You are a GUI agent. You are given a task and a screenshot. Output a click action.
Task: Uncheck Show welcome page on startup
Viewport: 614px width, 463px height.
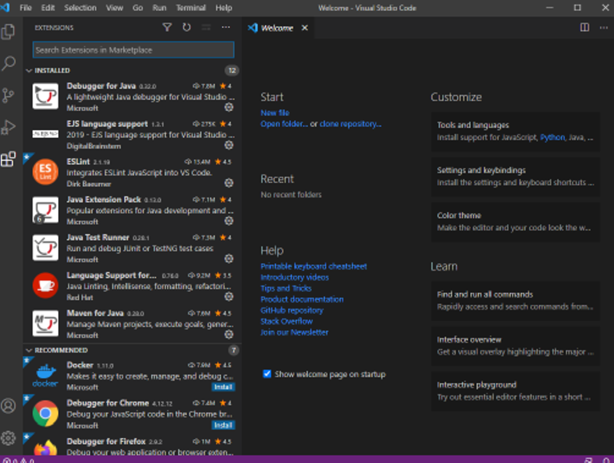[x=267, y=374]
